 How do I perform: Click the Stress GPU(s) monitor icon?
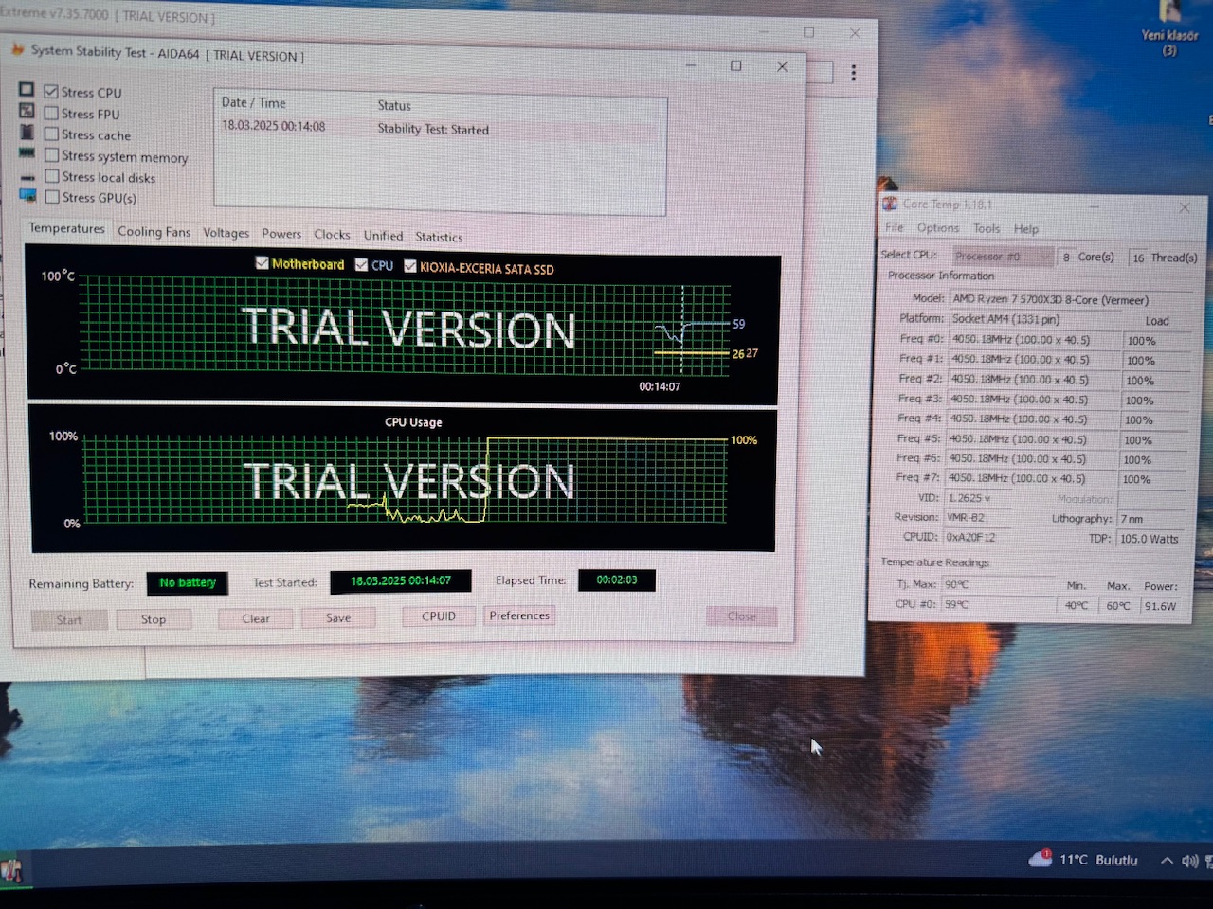(27, 196)
